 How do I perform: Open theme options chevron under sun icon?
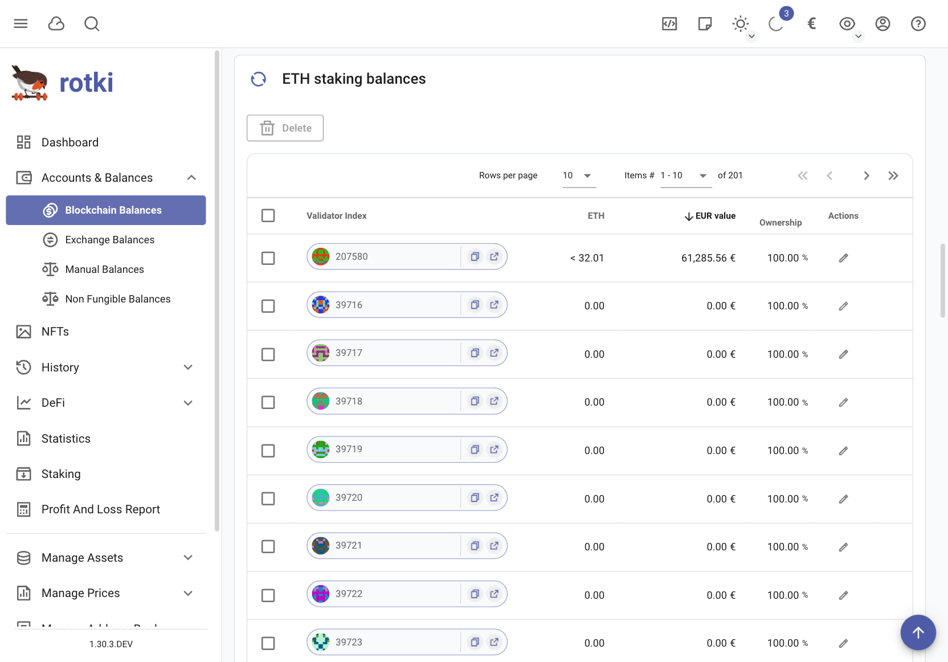(x=752, y=36)
